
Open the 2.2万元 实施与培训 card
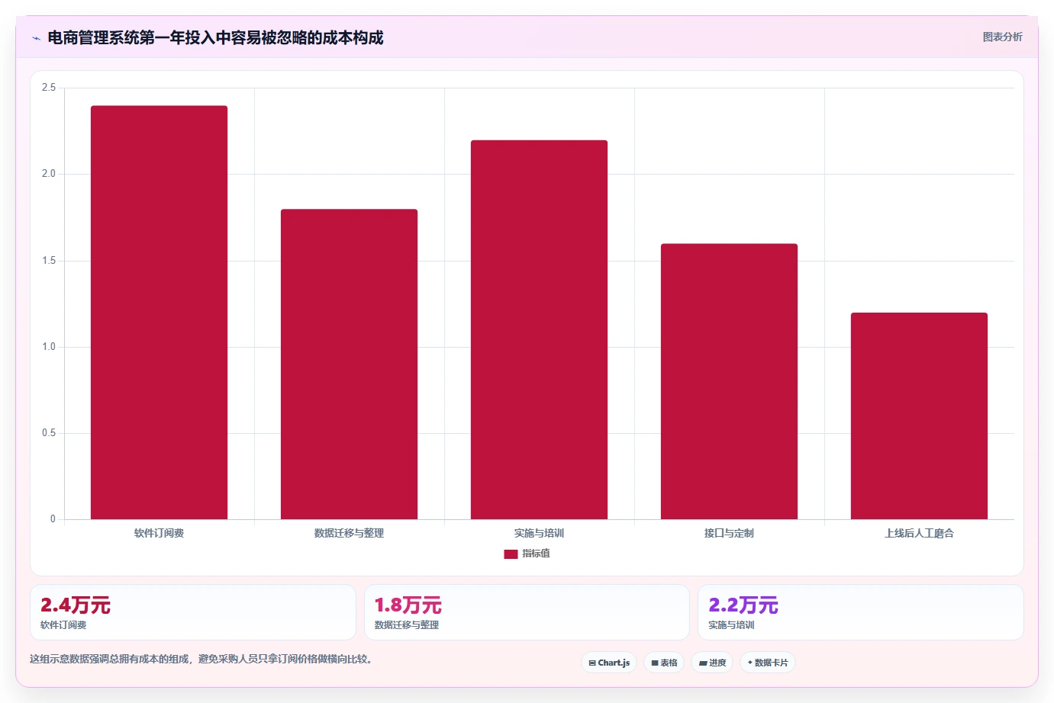(x=861, y=612)
